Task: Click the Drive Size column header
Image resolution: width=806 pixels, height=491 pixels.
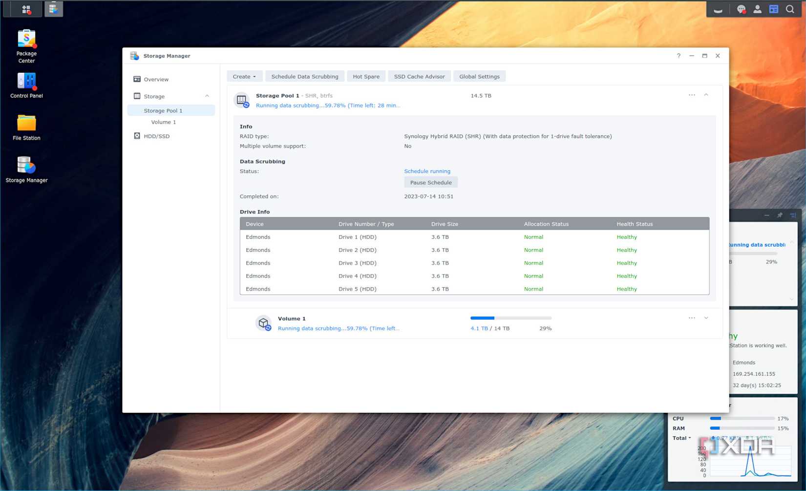Action: pos(445,224)
